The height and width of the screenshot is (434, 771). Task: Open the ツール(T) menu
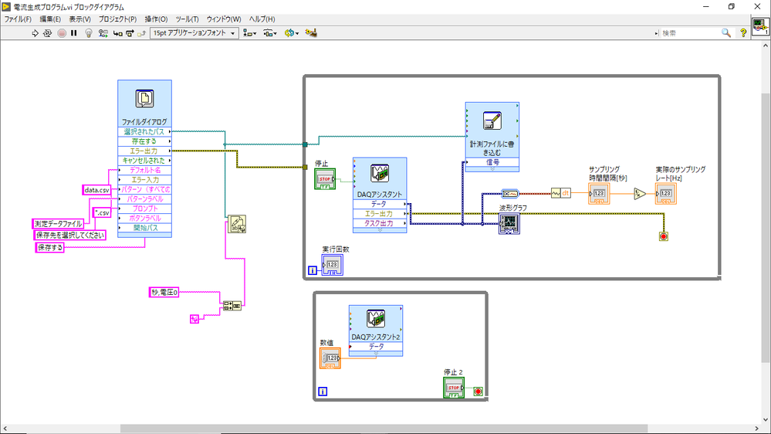[187, 19]
